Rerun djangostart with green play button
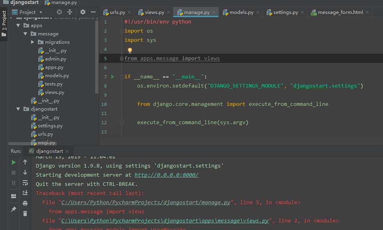This screenshot has height=230, width=383. pos(14,162)
